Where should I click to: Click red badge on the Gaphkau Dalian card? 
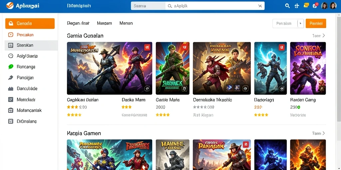tap(147, 47)
